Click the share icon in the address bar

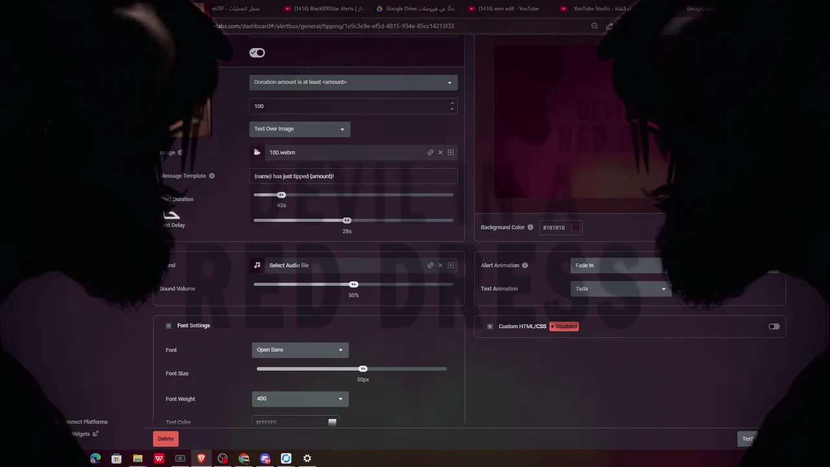[610, 26]
